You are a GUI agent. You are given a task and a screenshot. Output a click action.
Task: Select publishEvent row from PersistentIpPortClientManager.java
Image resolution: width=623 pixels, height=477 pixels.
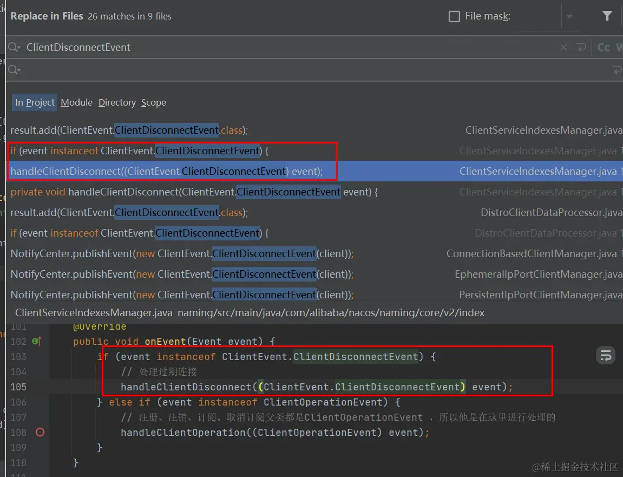(314, 295)
